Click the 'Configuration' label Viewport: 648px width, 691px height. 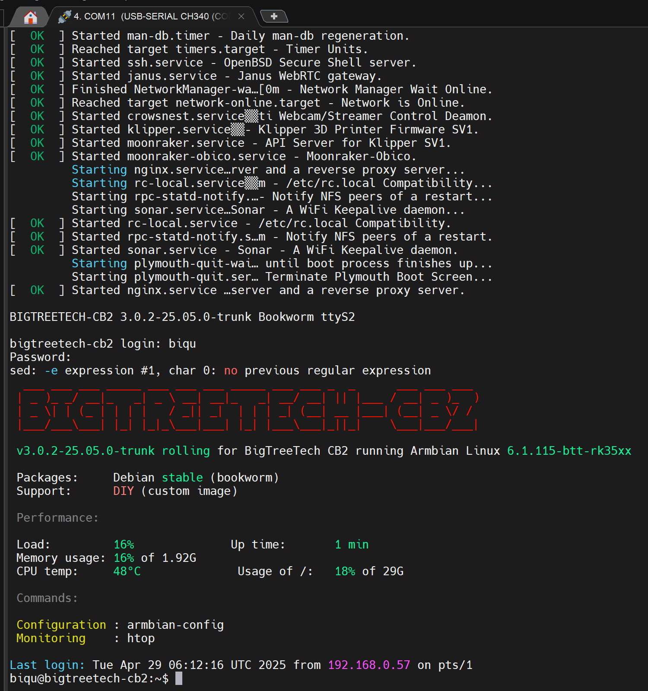[61, 625]
